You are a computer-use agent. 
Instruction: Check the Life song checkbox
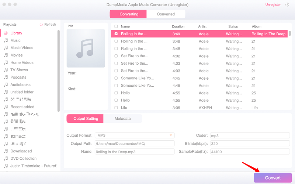coord(116,108)
